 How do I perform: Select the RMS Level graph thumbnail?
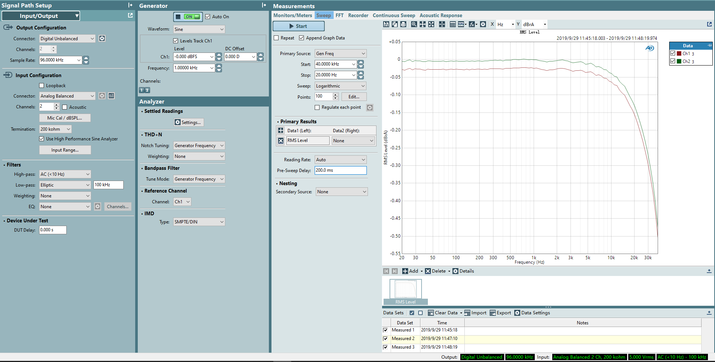coord(406,292)
